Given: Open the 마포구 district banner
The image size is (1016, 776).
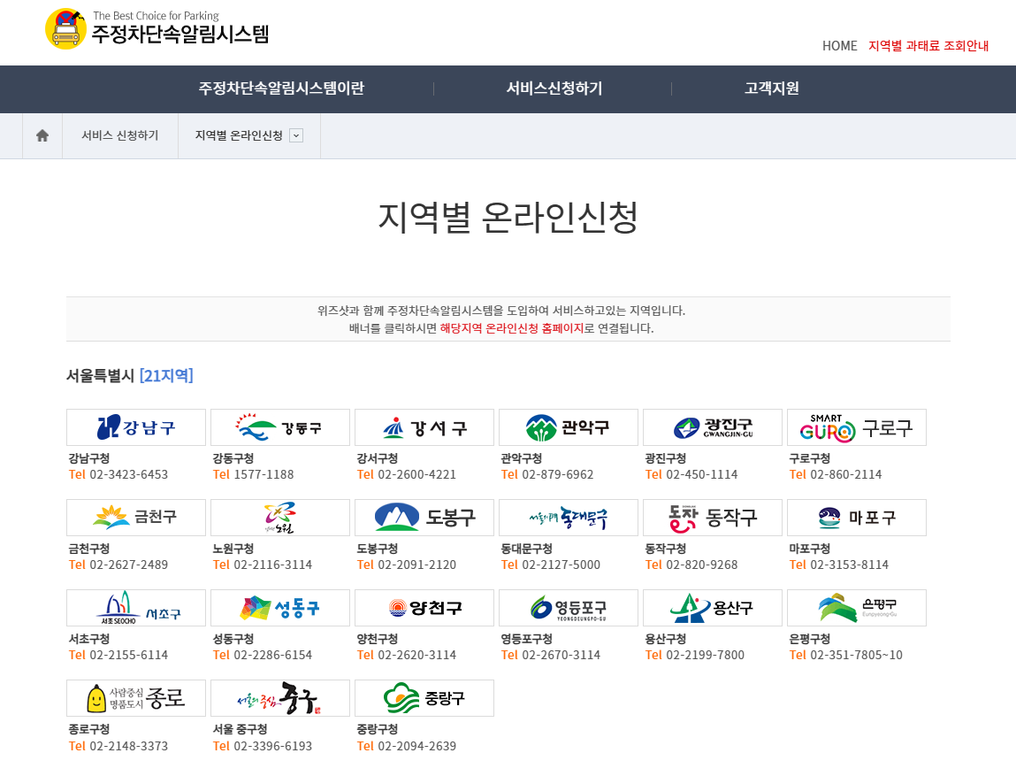Looking at the screenshot, I should point(857,518).
